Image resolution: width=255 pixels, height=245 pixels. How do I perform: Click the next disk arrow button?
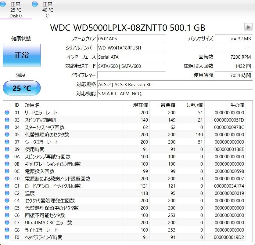tap(248, 27)
